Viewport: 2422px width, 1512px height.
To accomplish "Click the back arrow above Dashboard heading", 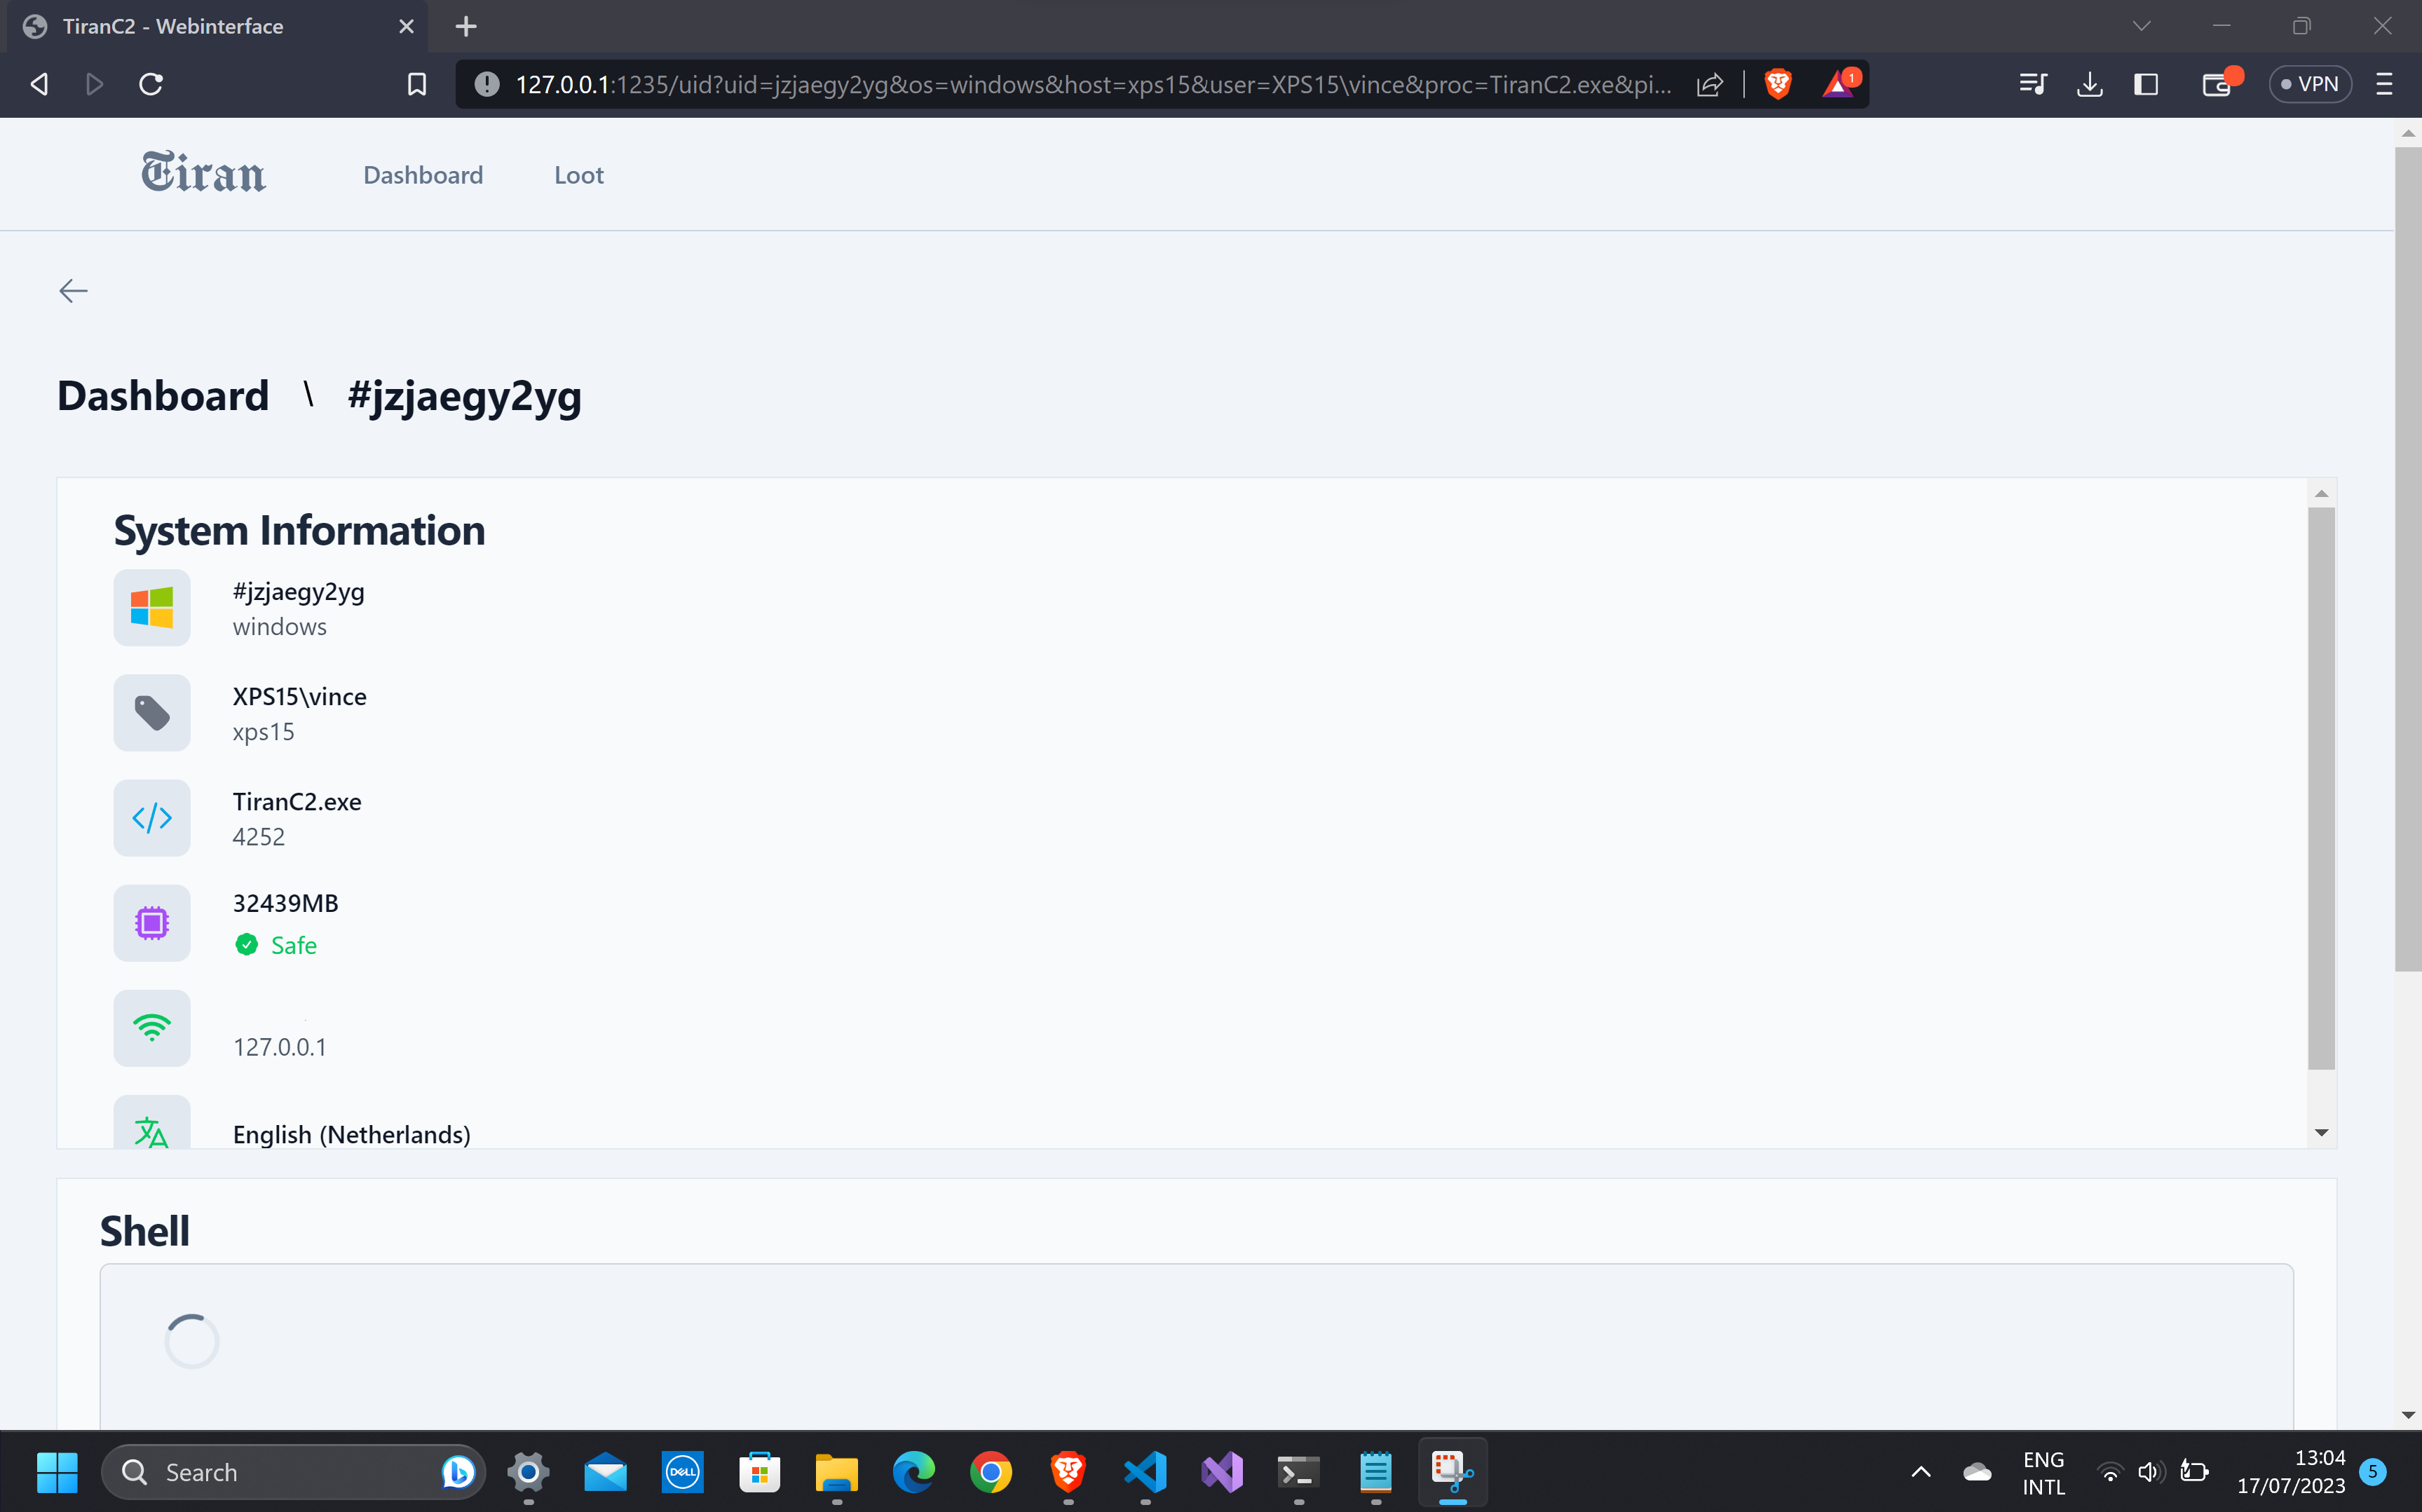I will click(x=73, y=291).
